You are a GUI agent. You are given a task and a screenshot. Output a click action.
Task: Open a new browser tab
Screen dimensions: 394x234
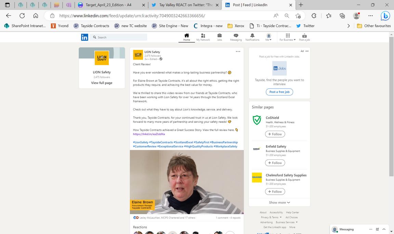(x=301, y=5)
